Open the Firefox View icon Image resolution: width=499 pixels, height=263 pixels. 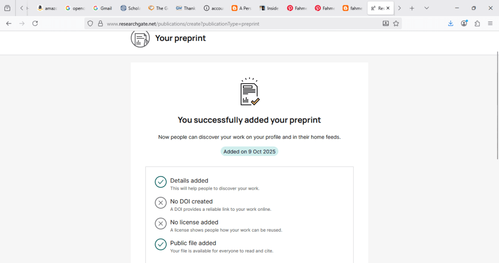point(7,8)
